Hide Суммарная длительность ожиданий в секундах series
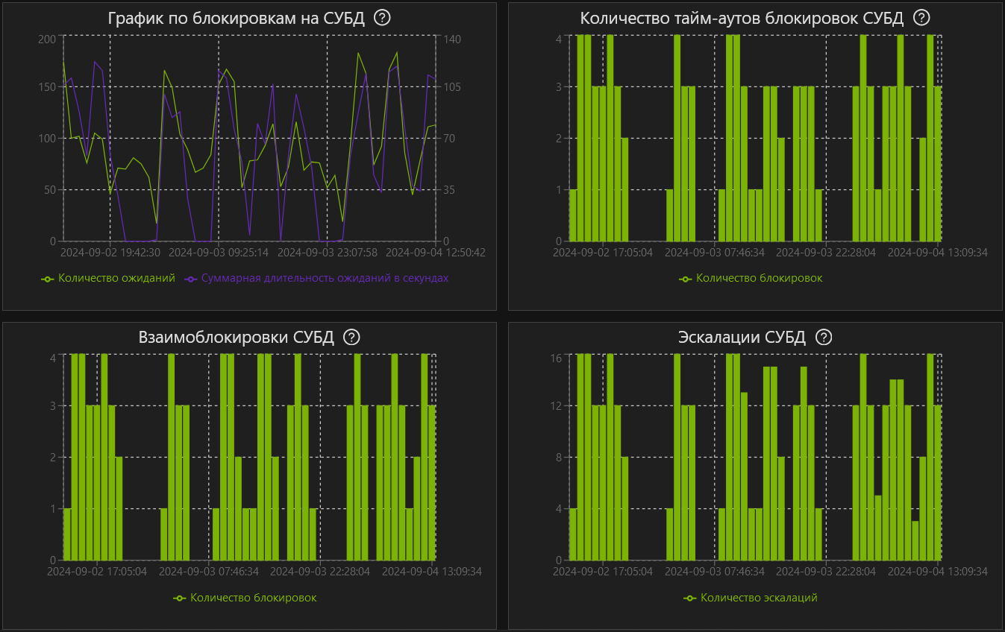The width and height of the screenshot is (1005, 632). tap(325, 278)
